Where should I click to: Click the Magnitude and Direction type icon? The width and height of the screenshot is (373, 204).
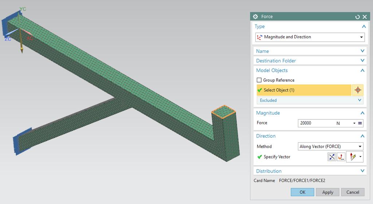[x=259, y=37]
